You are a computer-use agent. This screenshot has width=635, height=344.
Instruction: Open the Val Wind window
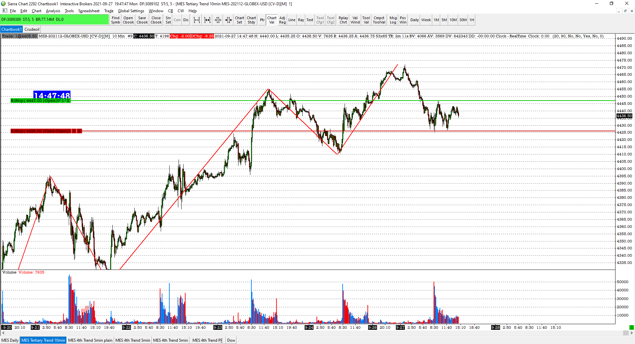point(355,20)
